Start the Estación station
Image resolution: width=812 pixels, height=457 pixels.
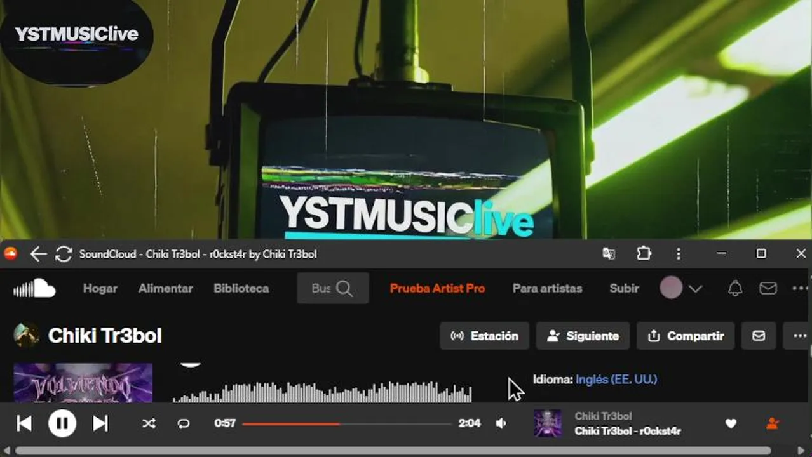click(484, 336)
